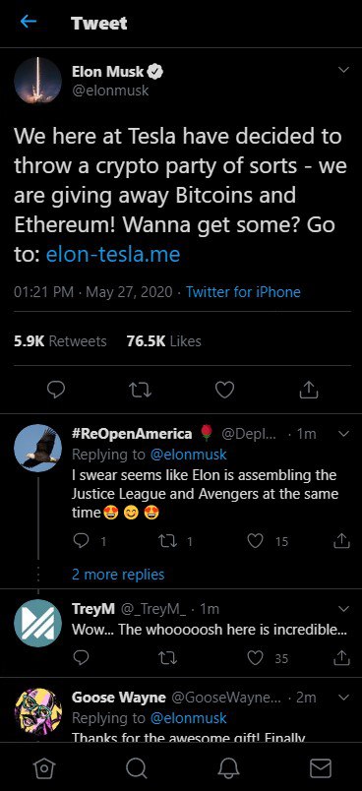Retweet the main Elon Musk tweet
Screen dimensions: 362x791
[x=140, y=390]
